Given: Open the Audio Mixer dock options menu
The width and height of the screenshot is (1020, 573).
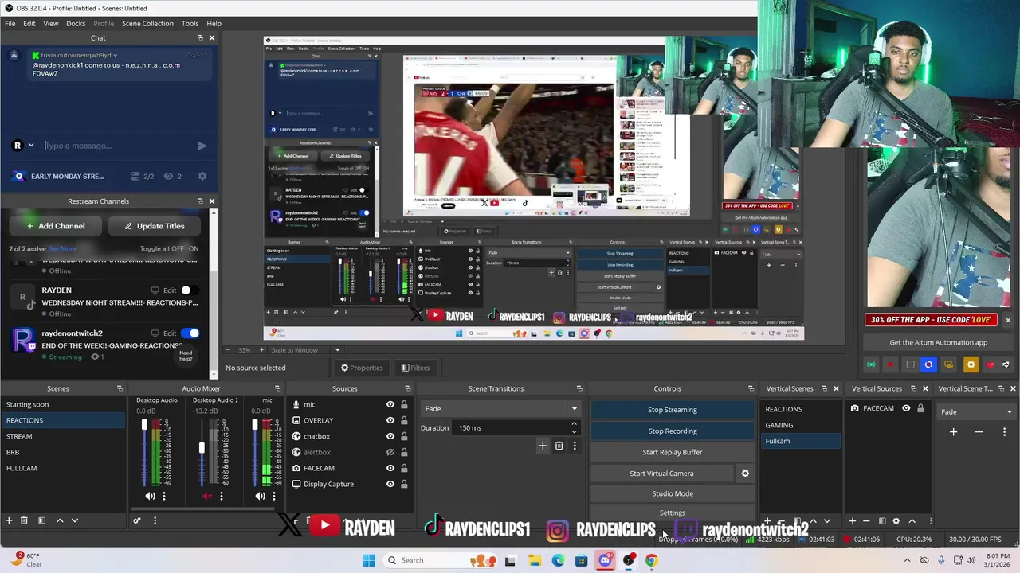Looking at the screenshot, I should click(155, 520).
